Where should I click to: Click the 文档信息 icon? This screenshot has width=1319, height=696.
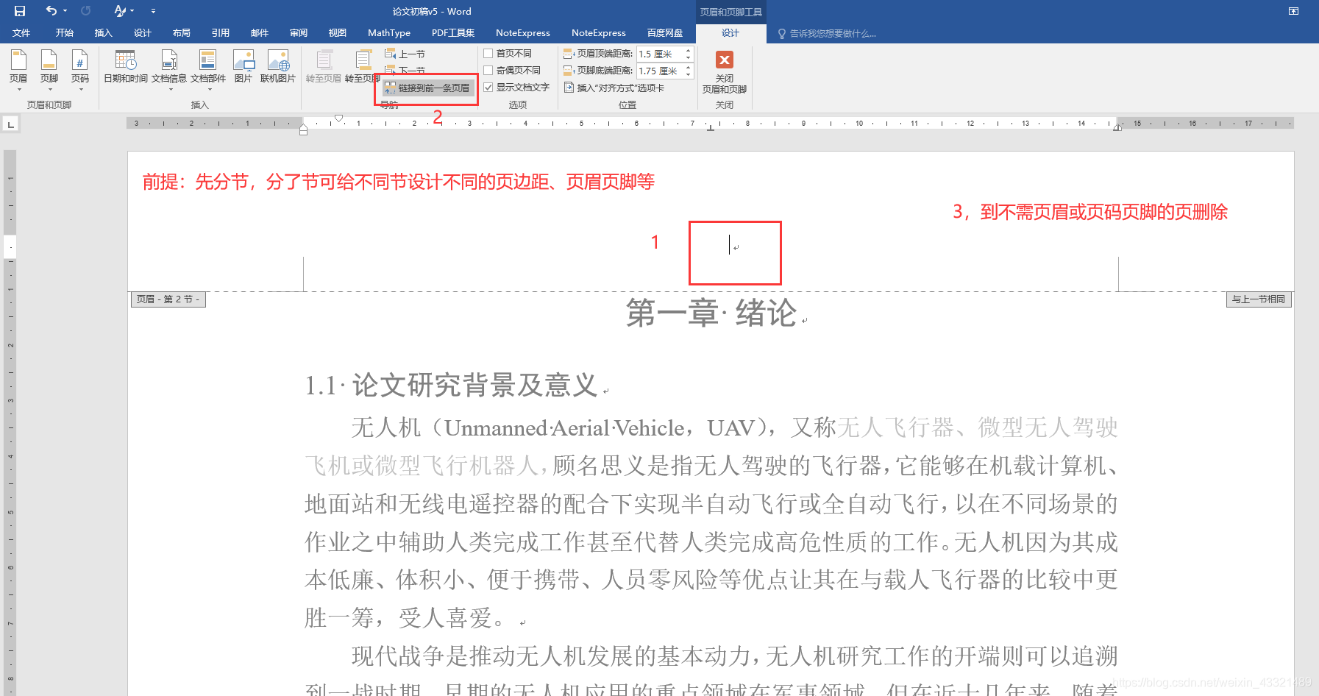click(x=169, y=60)
